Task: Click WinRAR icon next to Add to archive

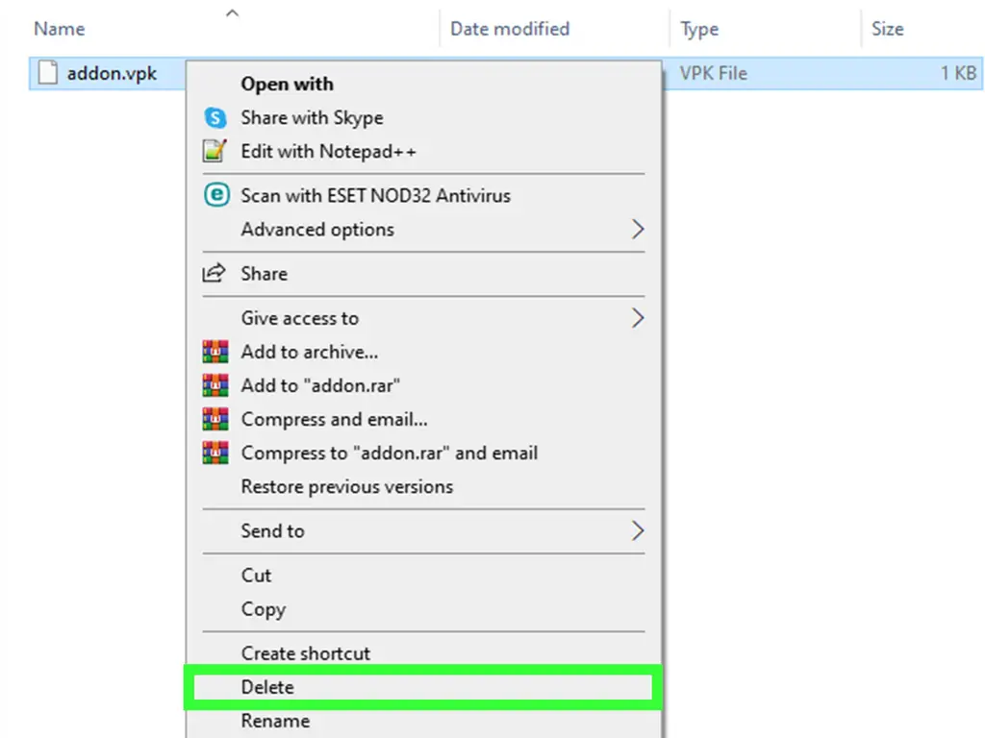Action: 215,352
